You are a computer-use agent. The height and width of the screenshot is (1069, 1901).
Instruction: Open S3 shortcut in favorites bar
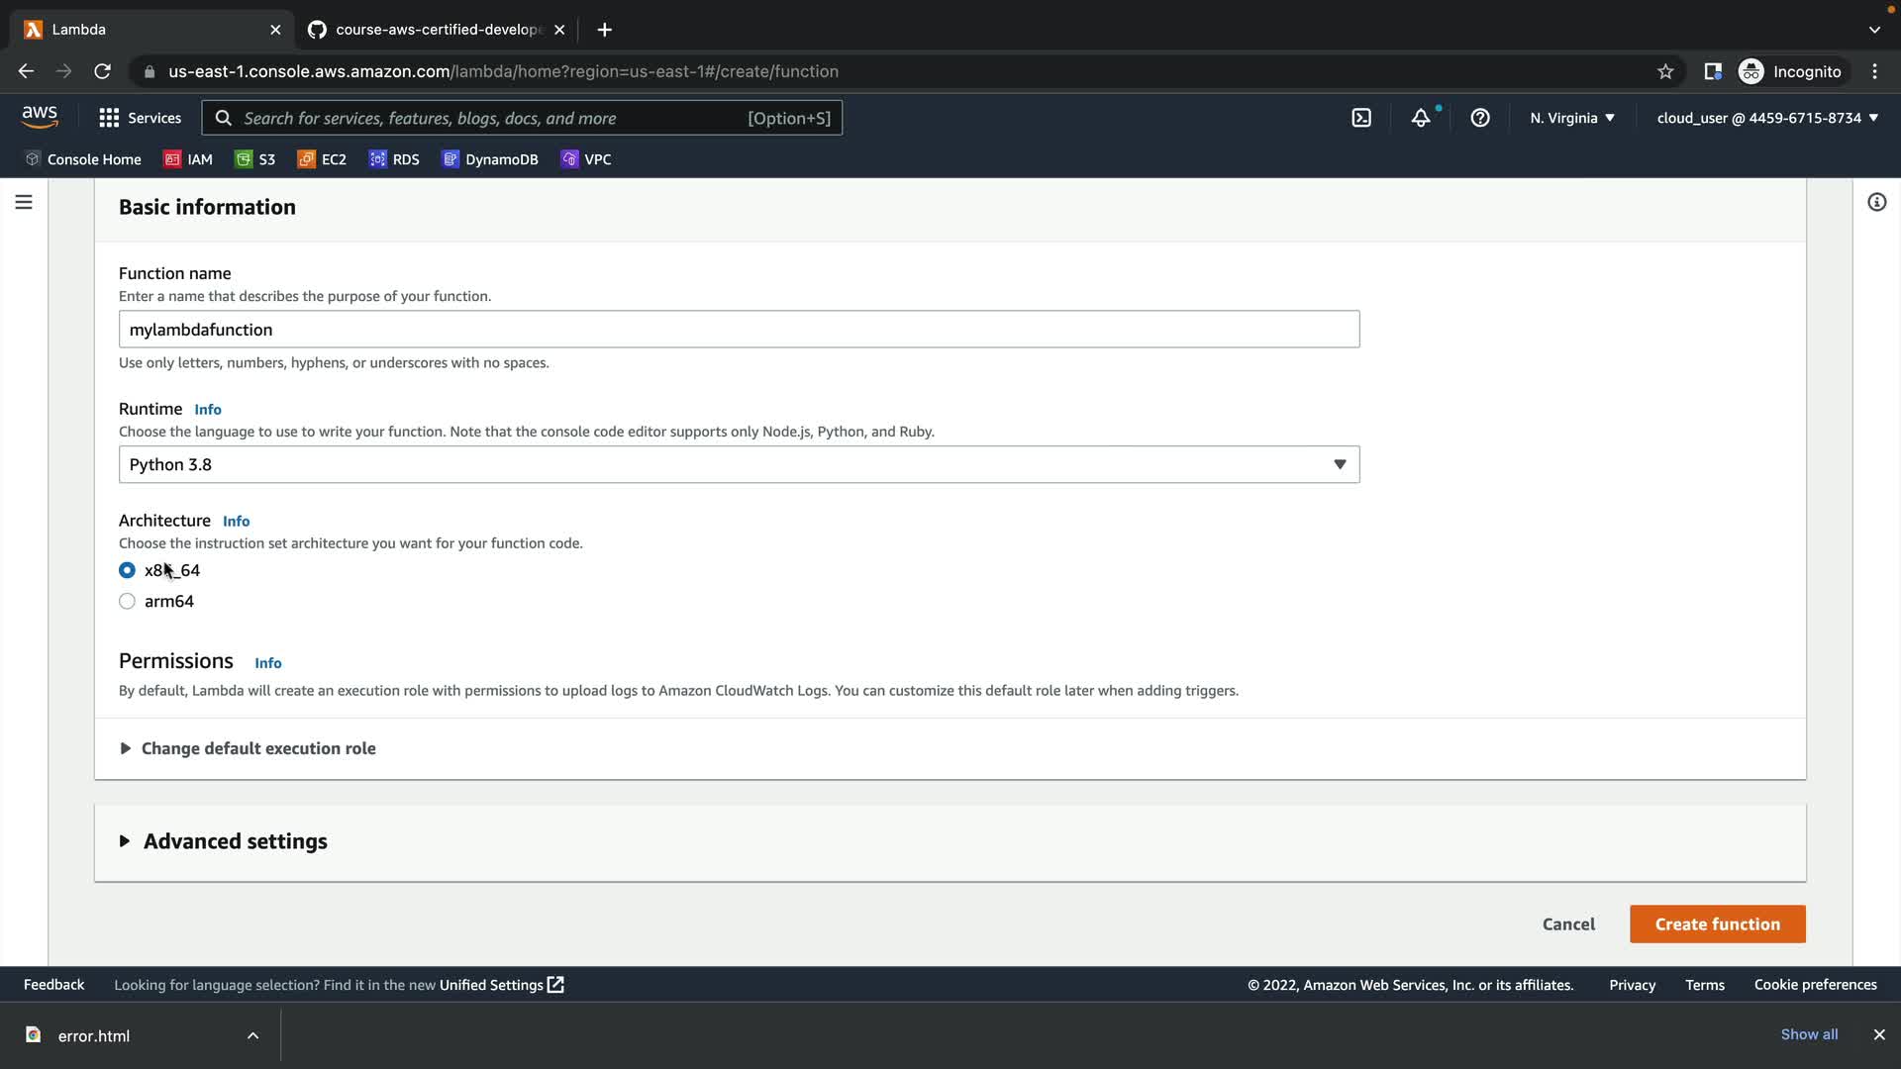pyautogui.click(x=255, y=159)
